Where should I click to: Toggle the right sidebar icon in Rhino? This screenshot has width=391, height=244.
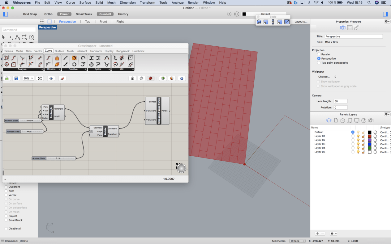click(x=385, y=14)
